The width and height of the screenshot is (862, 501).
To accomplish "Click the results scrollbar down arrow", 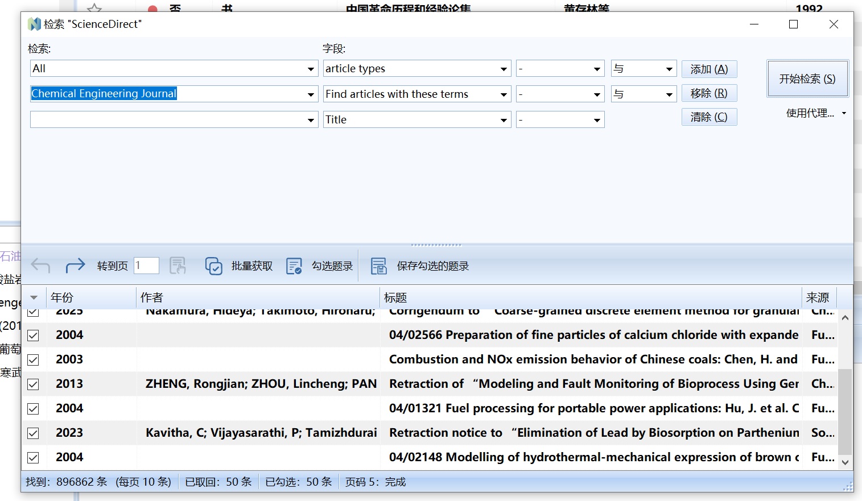I will pyautogui.click(x=845, y=463).
